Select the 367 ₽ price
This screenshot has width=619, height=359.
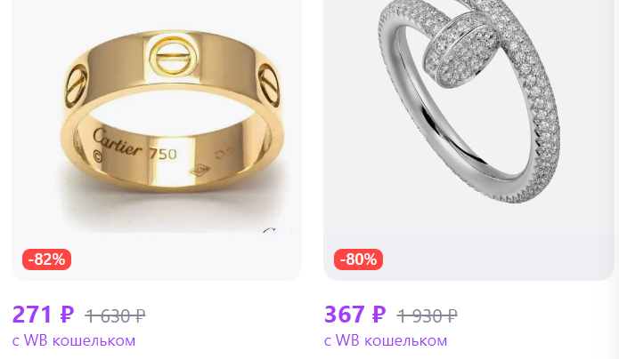point(354,315)
